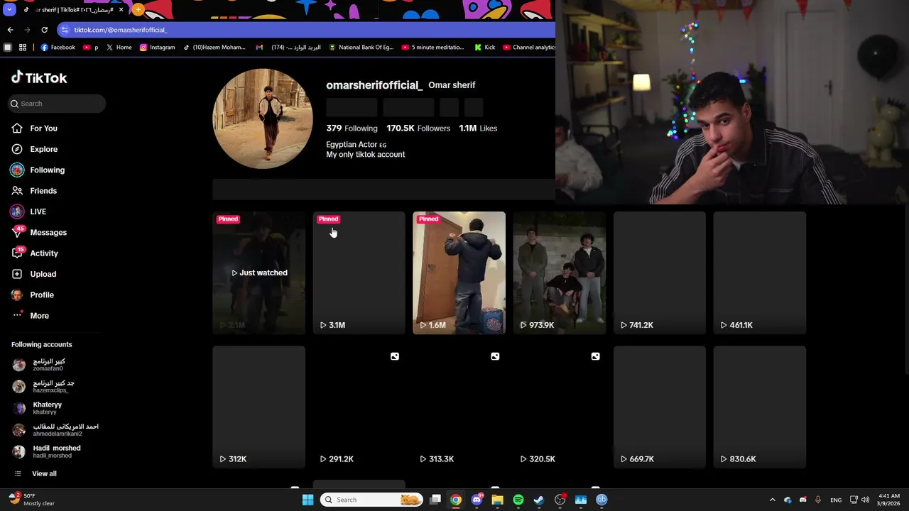Open the Channel analytics bookmark
This screenshot has width=909, height=511.
coord(529,48)
